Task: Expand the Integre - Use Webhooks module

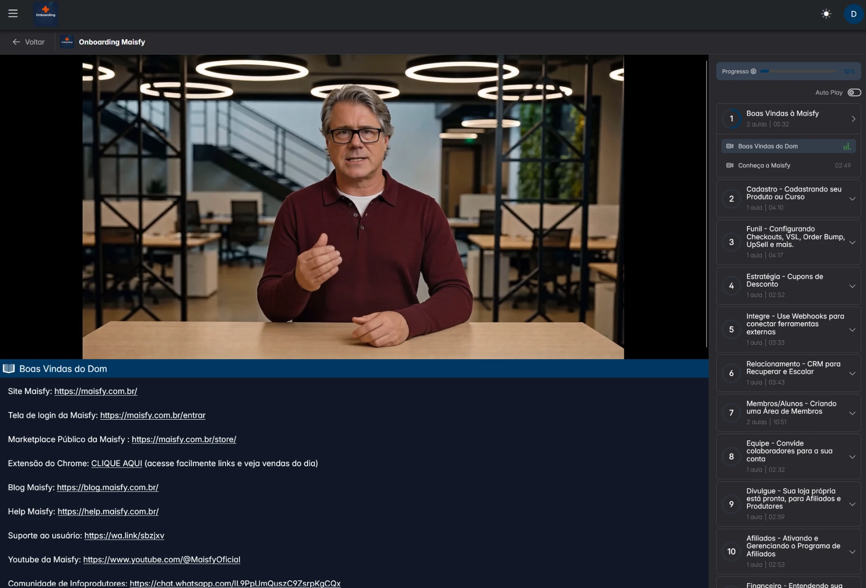Action: [x=852, y=330]
